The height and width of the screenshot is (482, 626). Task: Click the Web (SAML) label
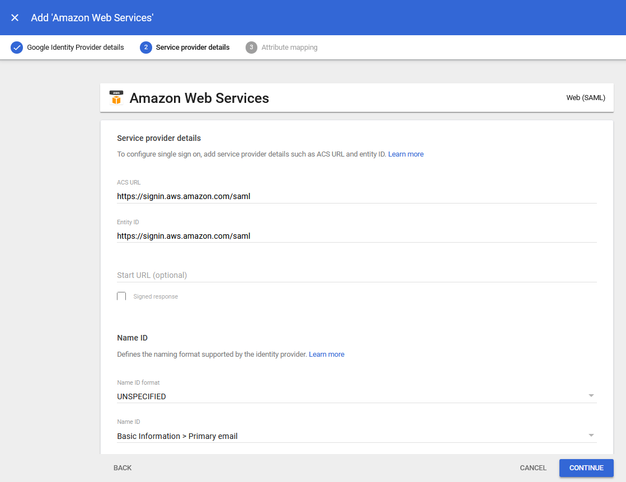coord(586,98)
